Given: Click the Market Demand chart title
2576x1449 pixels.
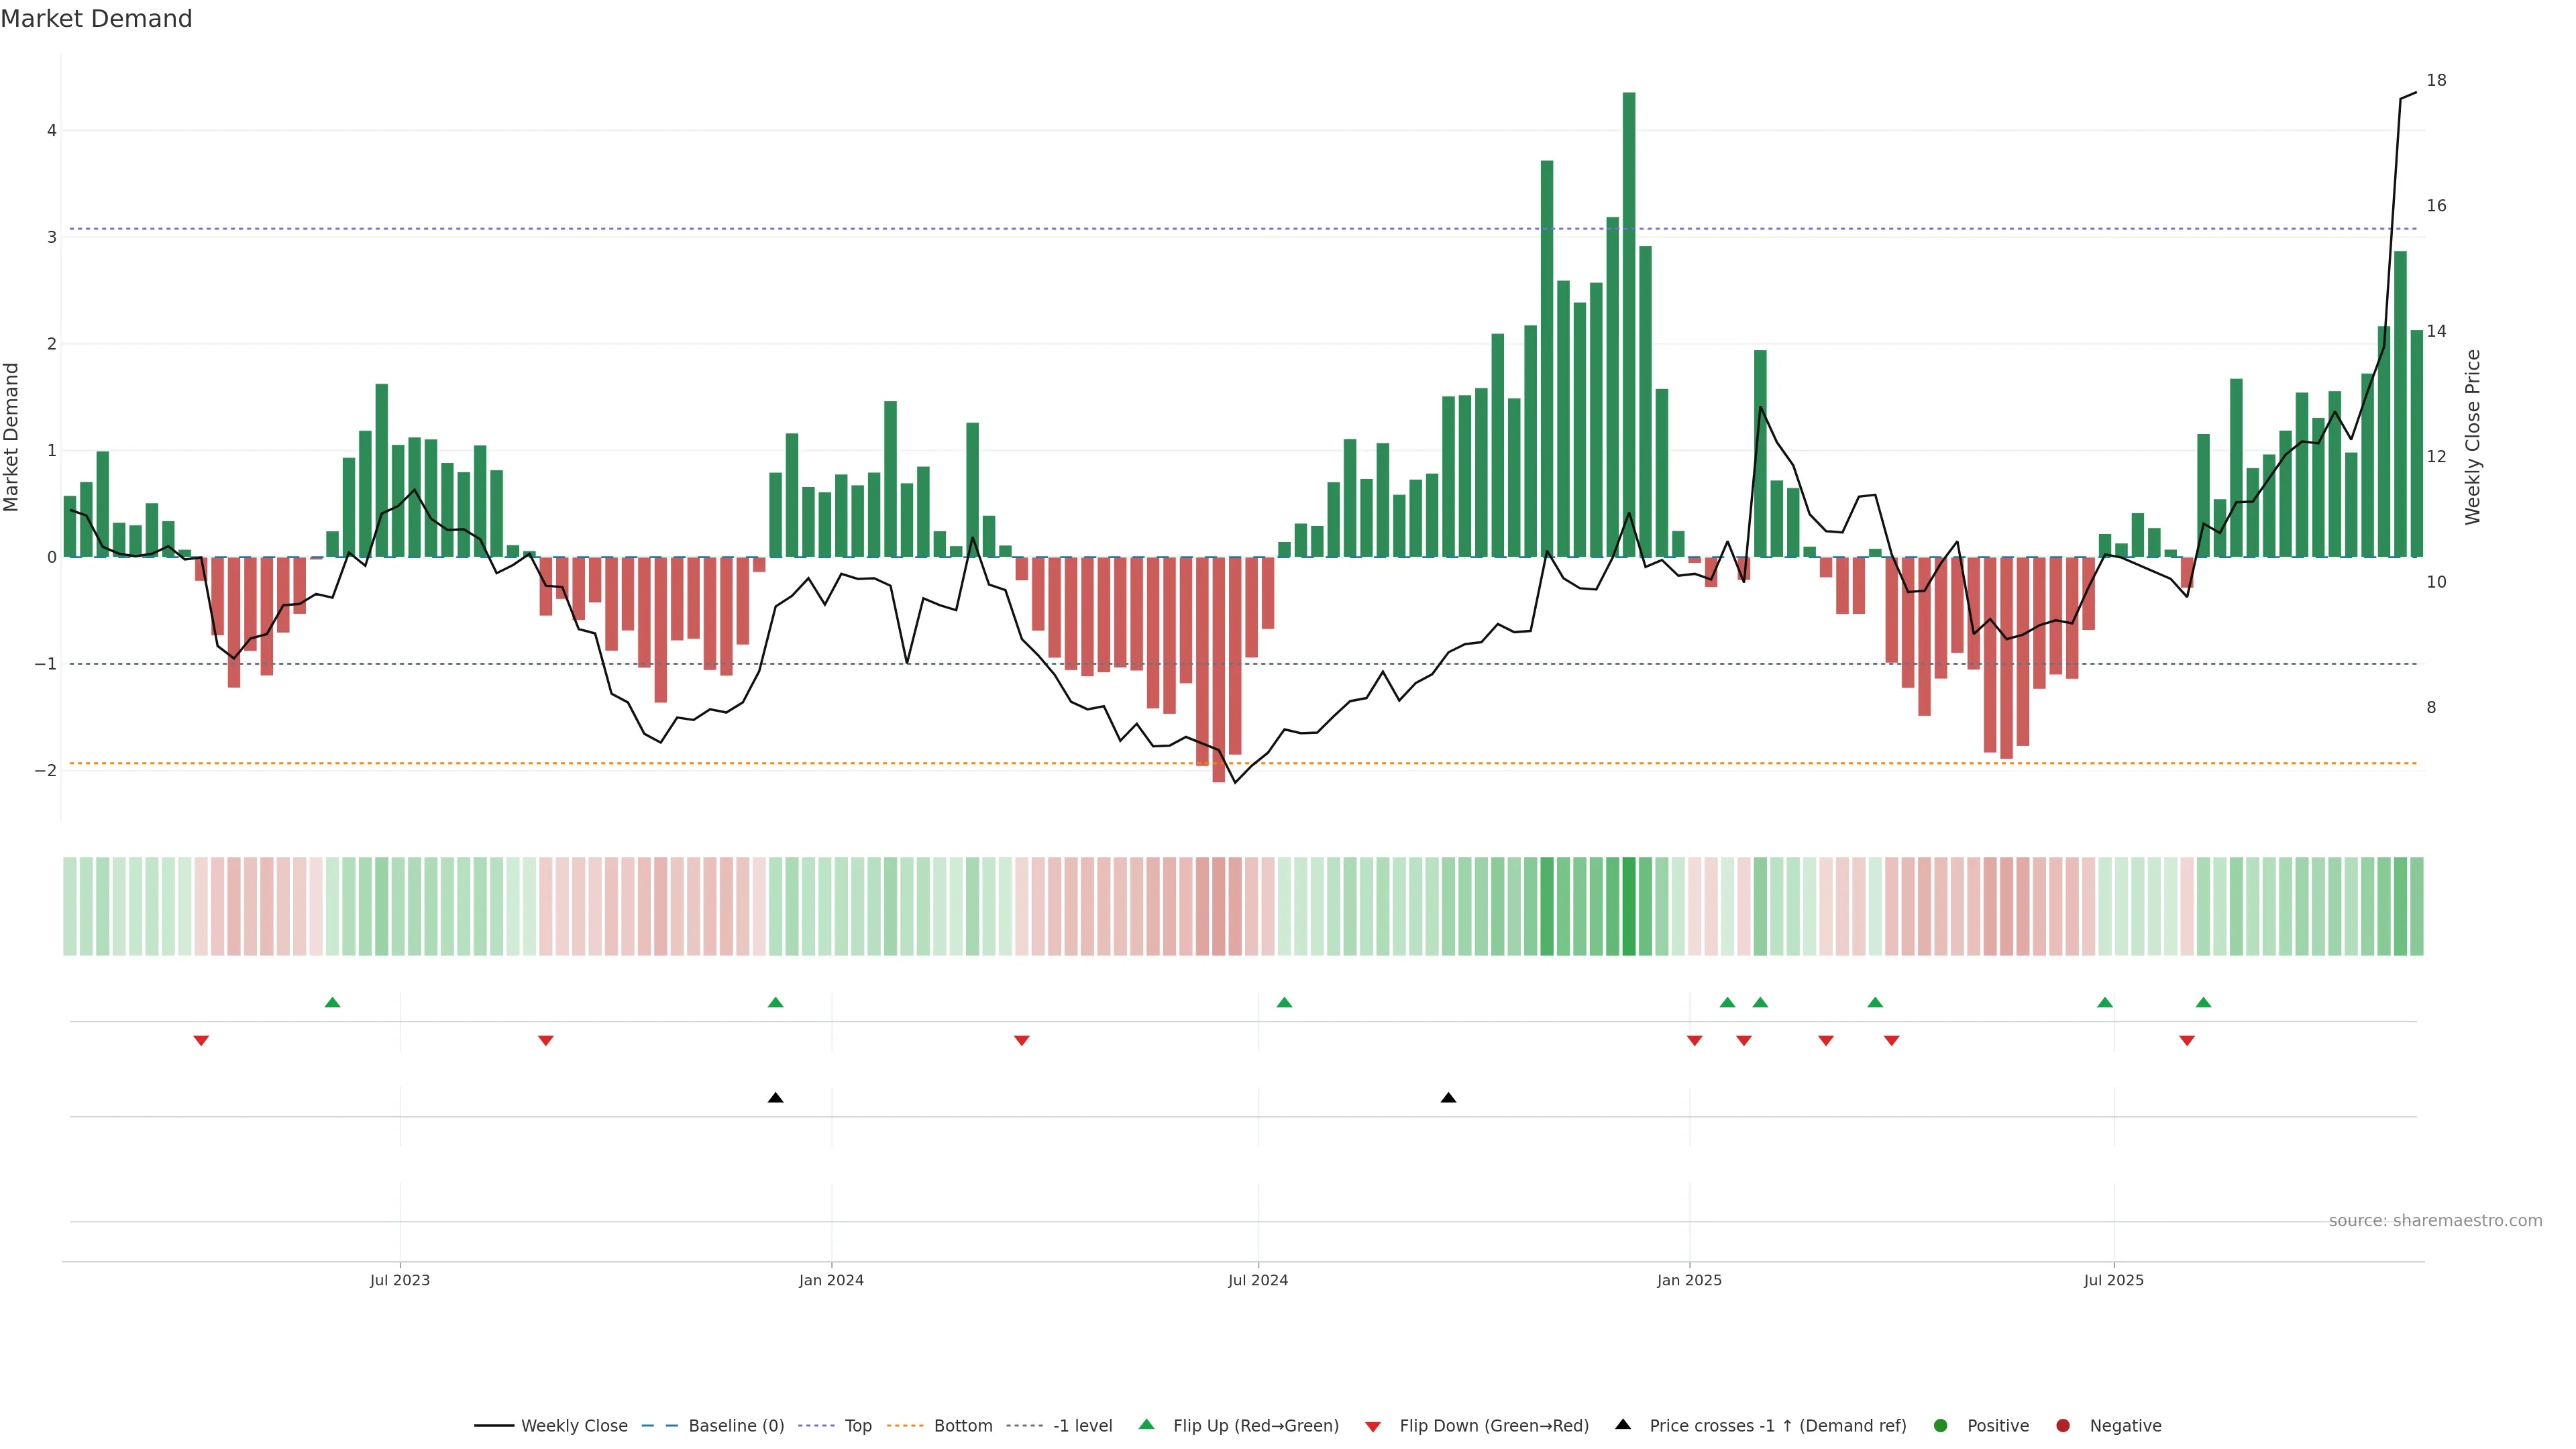Looking at the screenshot, I should (x=96, y=19).
